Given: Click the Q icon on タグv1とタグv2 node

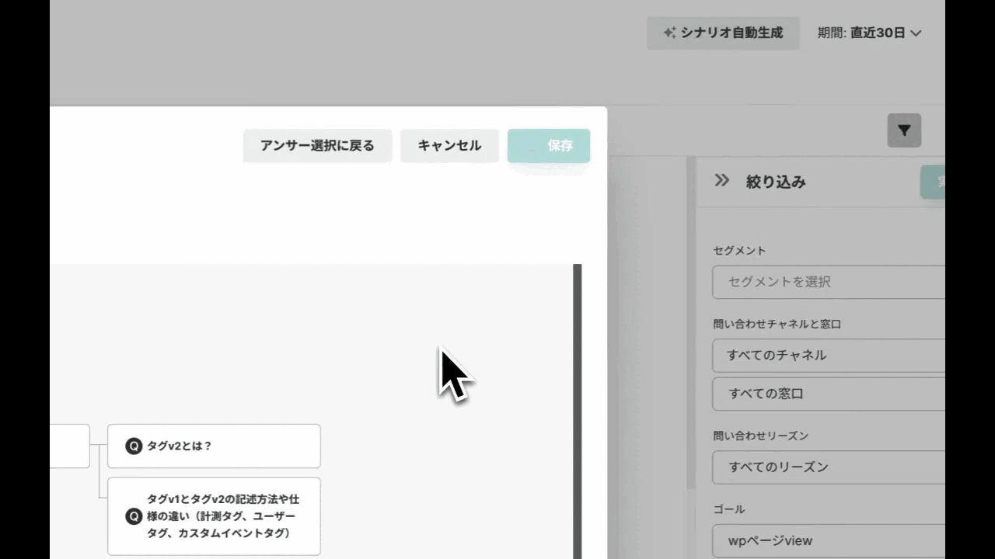Looking at the screenshot, I should (134, 516).
